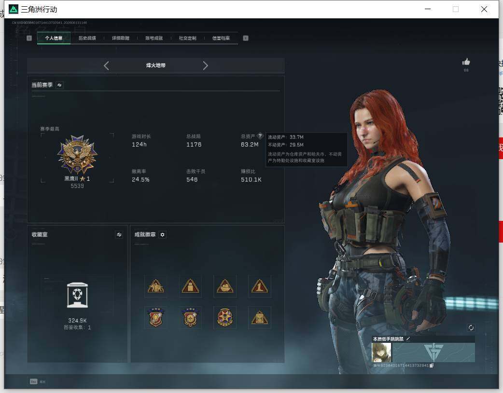The height and width of the screenshot is (393, 503).
Task: Click the 不动资产: 29.5M tooltip line
Action: [285, 145]
